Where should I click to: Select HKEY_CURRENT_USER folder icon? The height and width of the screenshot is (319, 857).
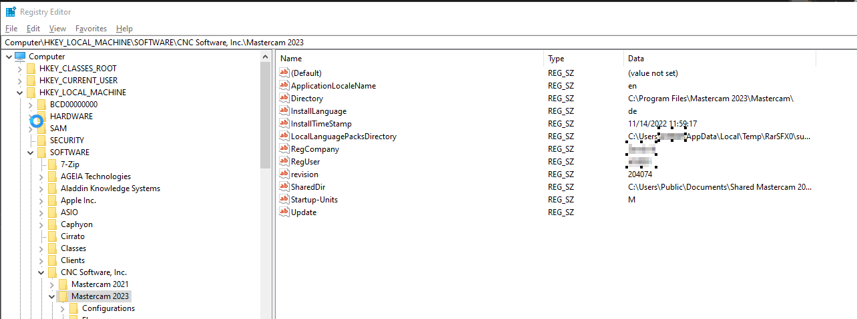click(31, 81)
